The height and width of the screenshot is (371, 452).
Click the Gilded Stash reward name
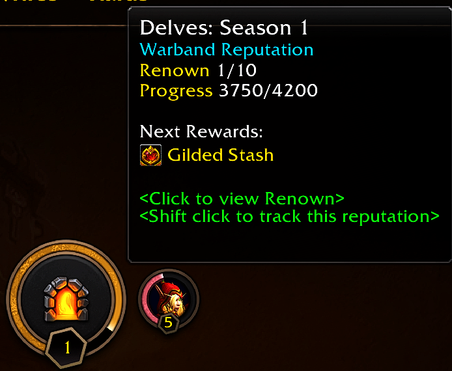[221, 156]
